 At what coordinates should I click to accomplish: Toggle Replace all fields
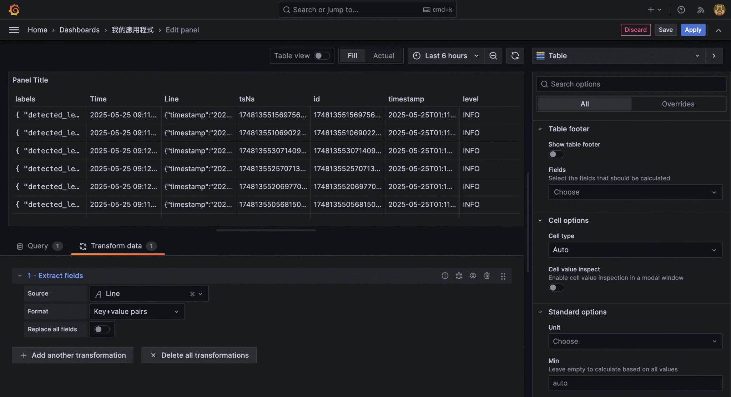pos(102,329)
